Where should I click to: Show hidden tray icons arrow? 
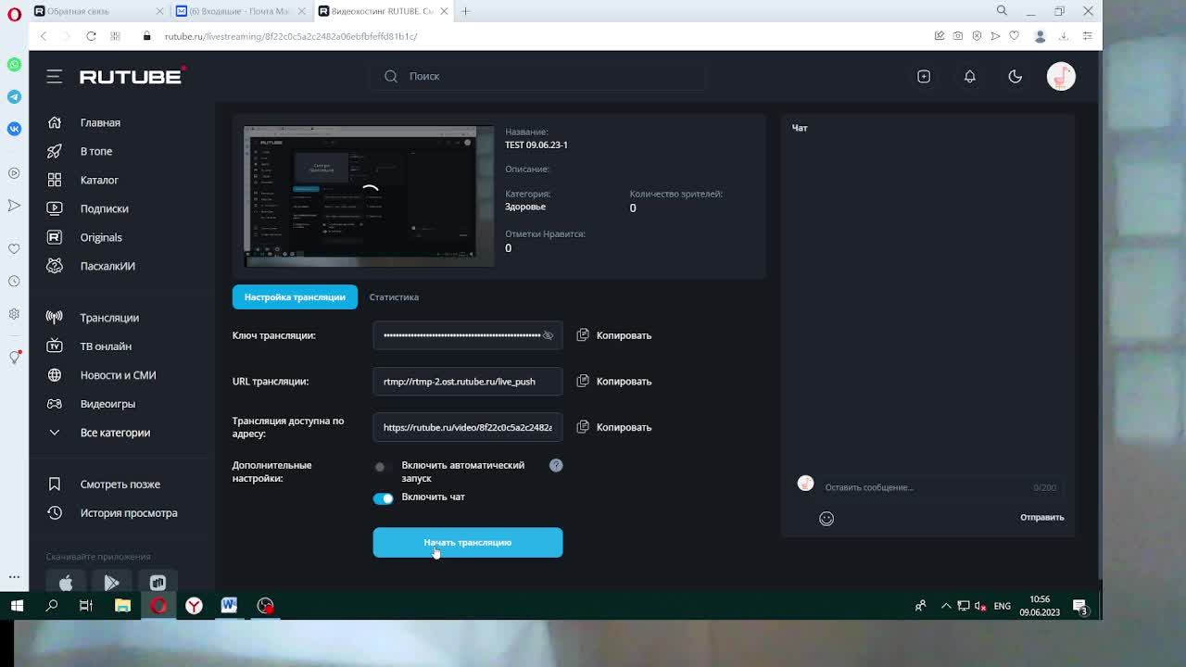[x=946, y=606]
